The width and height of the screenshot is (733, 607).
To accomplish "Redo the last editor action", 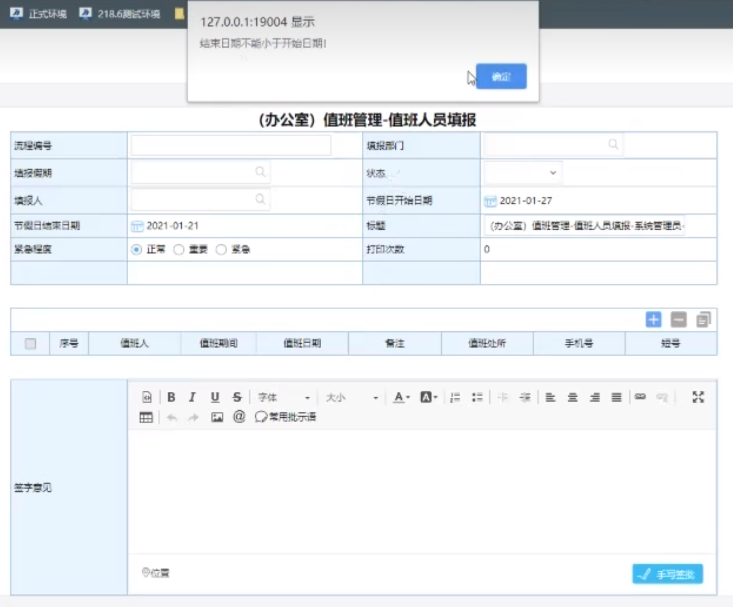I will [x=193, y=417].
